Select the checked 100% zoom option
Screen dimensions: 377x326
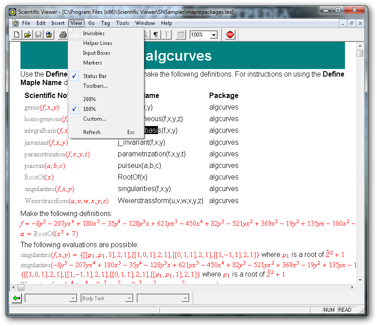[x=106, y=109]
